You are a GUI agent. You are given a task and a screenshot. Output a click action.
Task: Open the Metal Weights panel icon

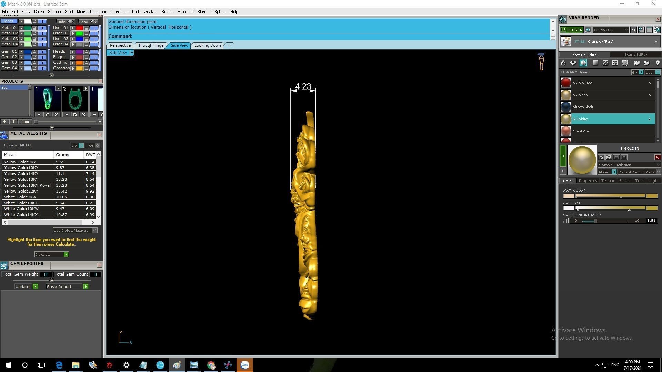coord(4,135)
